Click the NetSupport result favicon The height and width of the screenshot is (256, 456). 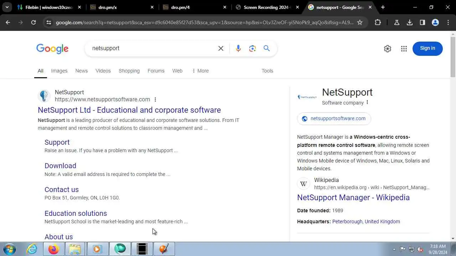point(44,96)
